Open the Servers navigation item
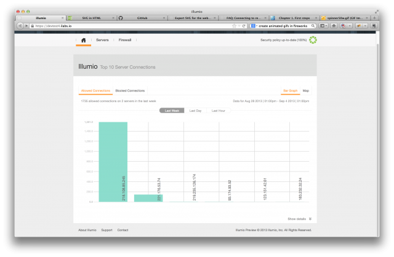The width and height of the screenshot is (394, 257). 102,40
